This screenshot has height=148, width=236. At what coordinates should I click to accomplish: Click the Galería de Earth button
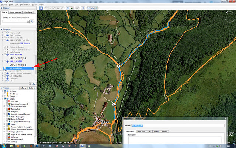click(28, 88)
